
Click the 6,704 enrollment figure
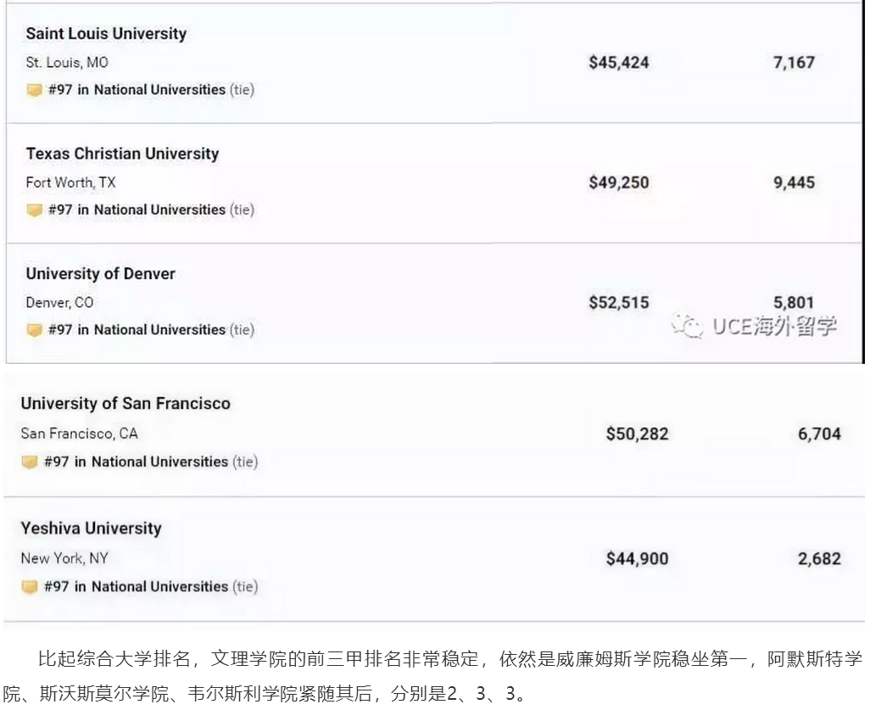(x=819, y=434)
